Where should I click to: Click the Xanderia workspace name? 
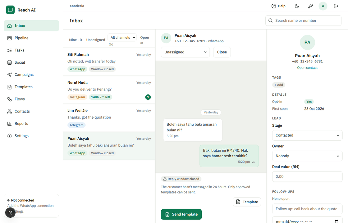(x=77, y=6)
